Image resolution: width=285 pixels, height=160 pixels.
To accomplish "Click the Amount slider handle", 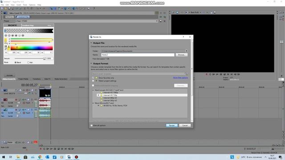I will click(44, 58).
